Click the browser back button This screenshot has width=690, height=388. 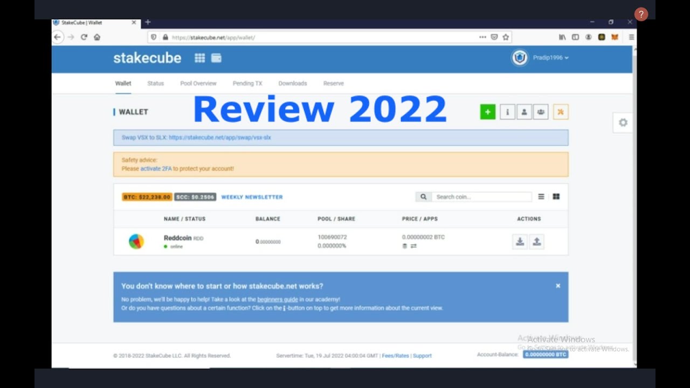[x=58, y=37]
